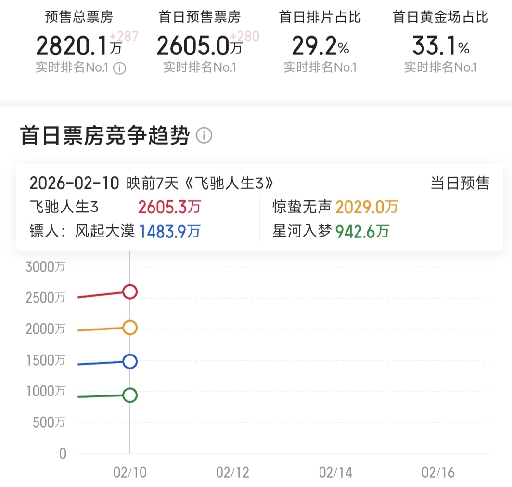Click the 预售总票房 value 2820.1万
Viewport: 512px width, 487px height.
(x=79, y=46)
